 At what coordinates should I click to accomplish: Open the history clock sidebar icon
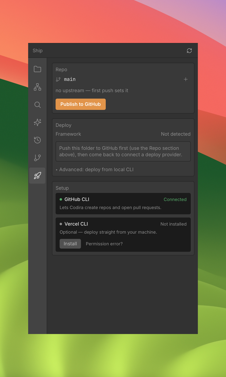pyautogui.click(x=37, y=140)
